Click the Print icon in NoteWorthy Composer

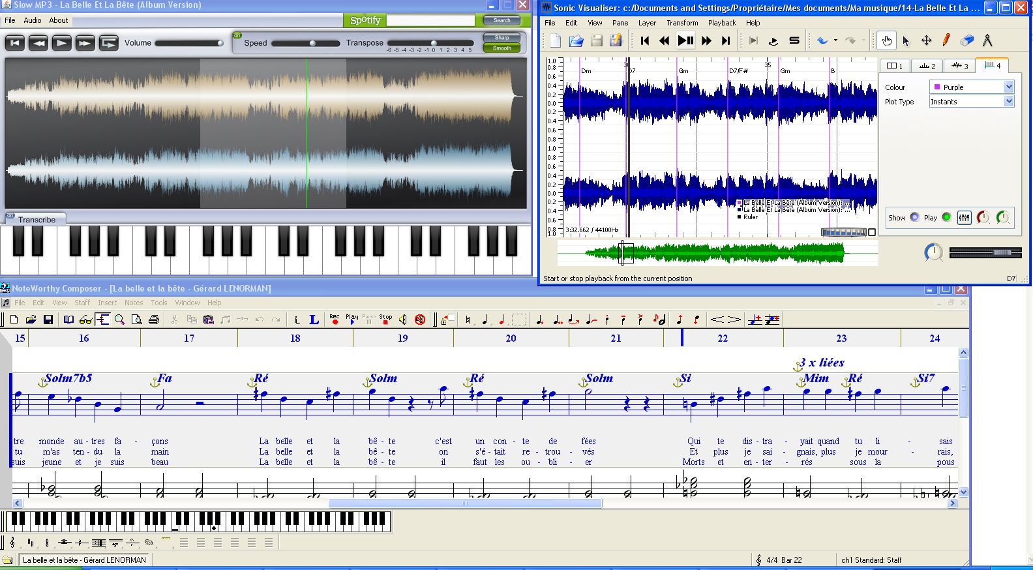tap(154, 320)
